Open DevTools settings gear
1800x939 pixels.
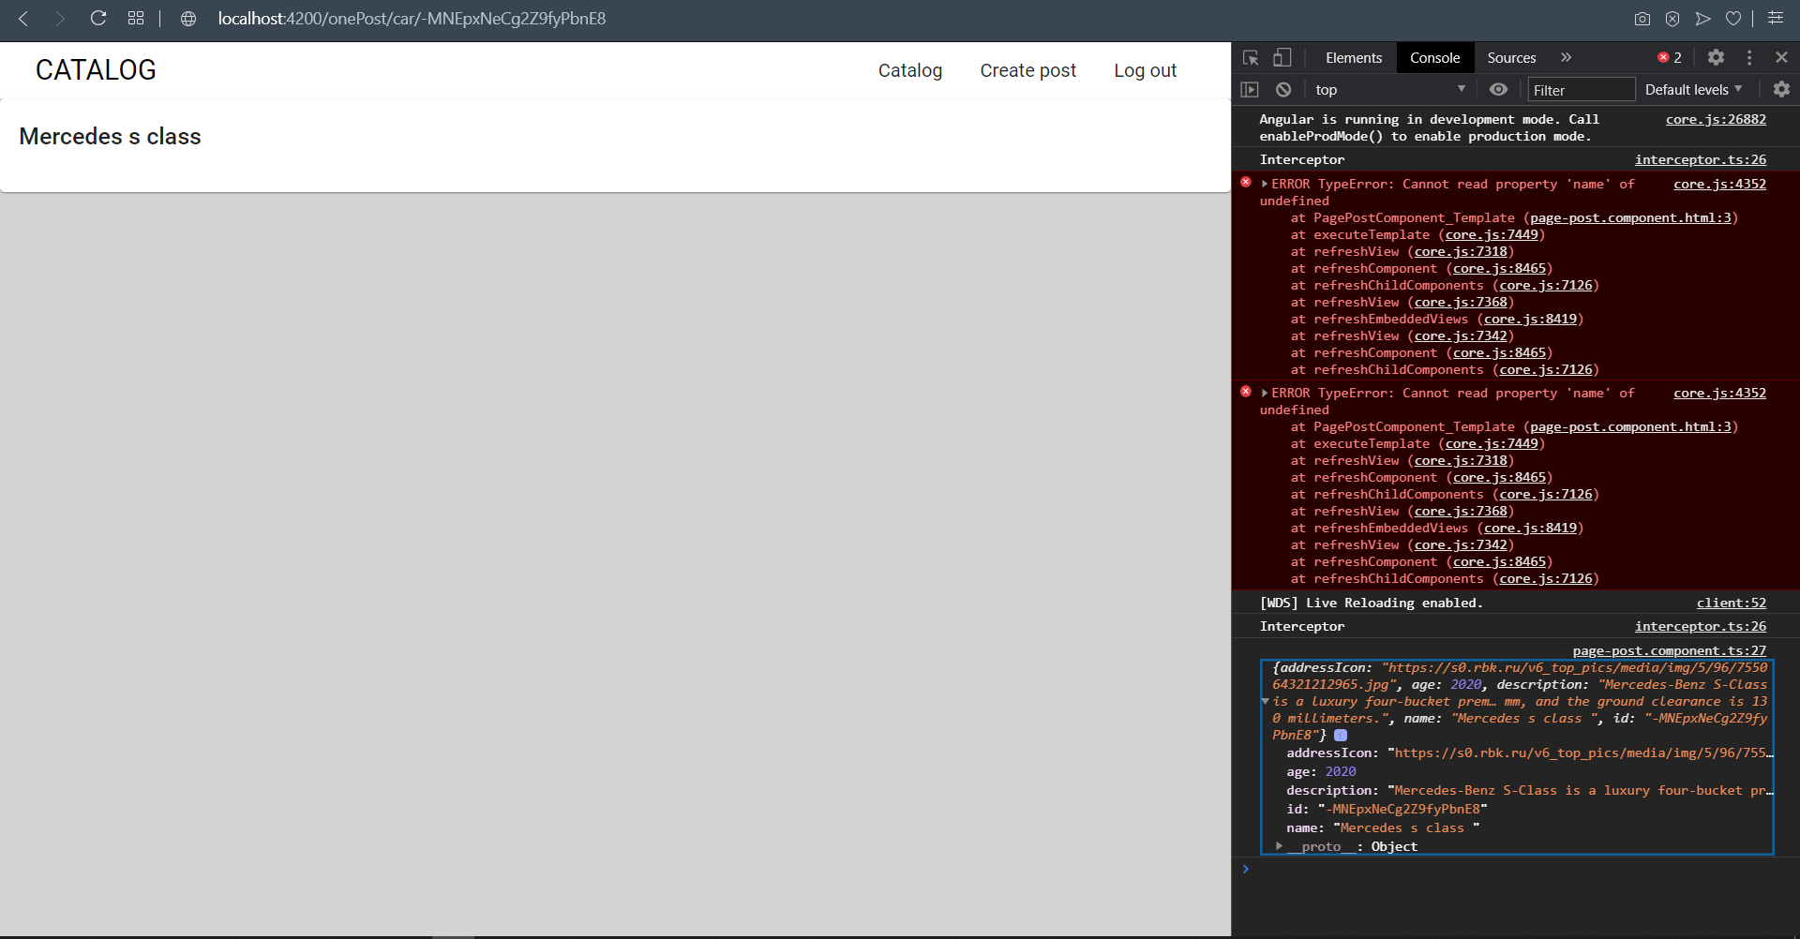[x=1716, y=57]
